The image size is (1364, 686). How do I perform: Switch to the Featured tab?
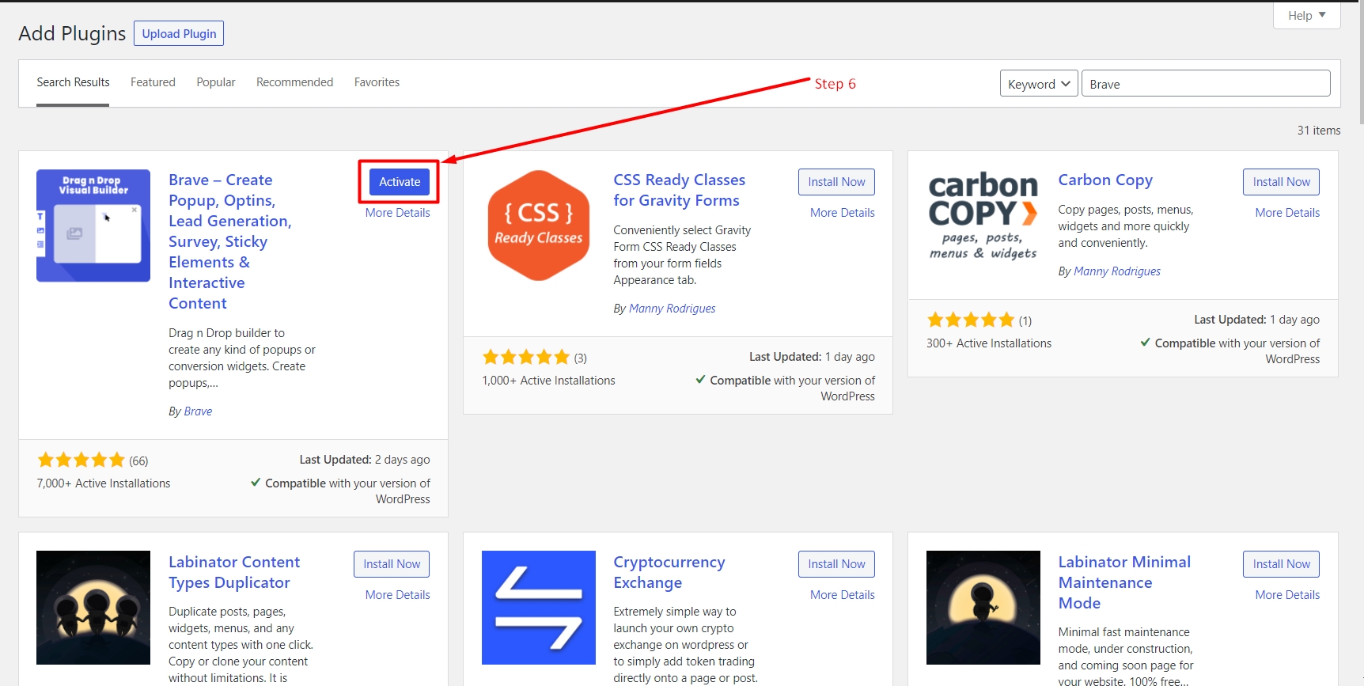[153, 82]
